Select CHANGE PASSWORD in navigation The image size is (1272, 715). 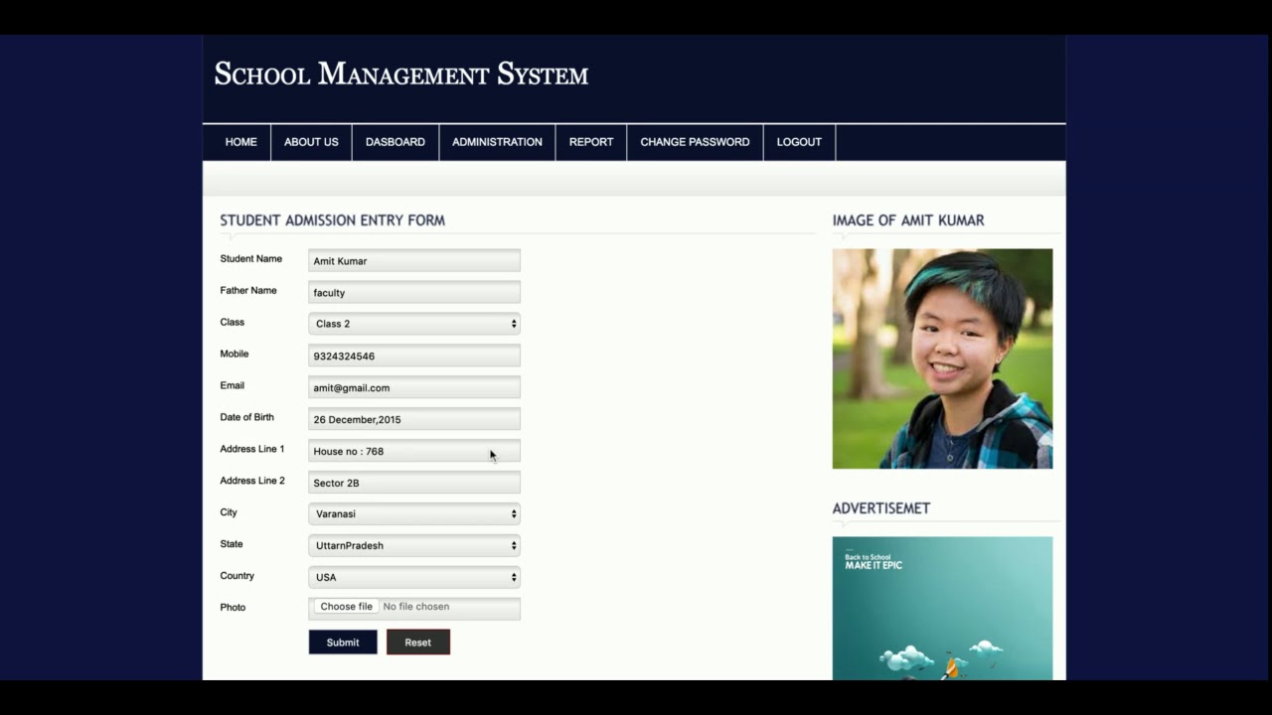pyautogui.click(x=695, y=142)
